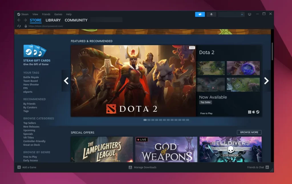Screen dimensions: 292x184
Task: Click the store page vertical scrollbar
Action: pos(272,51)
